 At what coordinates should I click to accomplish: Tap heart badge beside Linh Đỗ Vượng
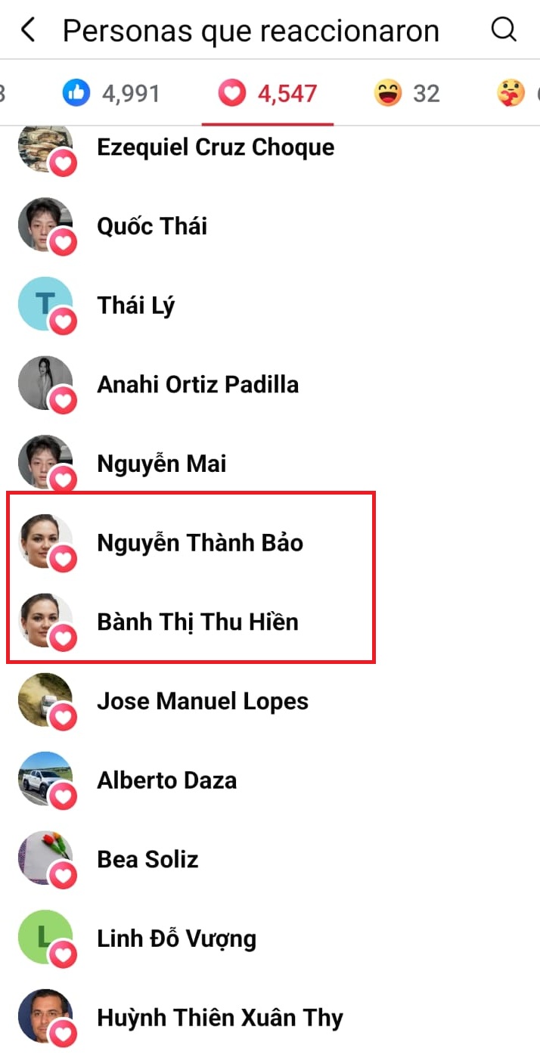[x=64, y=955]
